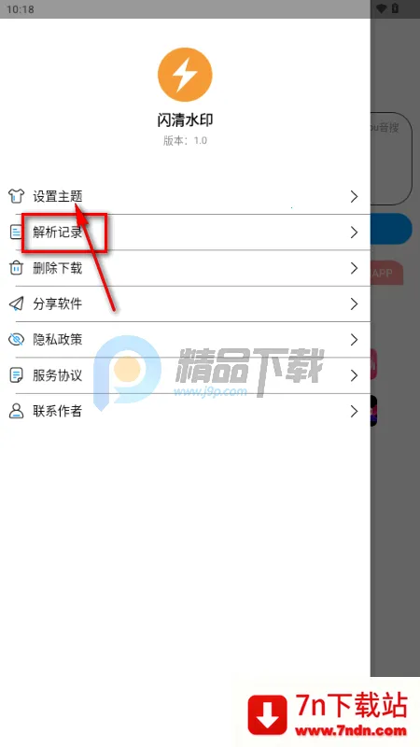Click the t-shirt theme icon
Screen dimensions: 420x747
click(16, 196)
